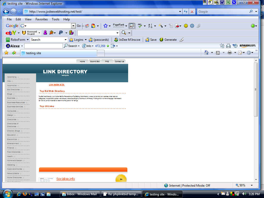Open the View menu
The image size is (264, 198).
tap(28, 19)
